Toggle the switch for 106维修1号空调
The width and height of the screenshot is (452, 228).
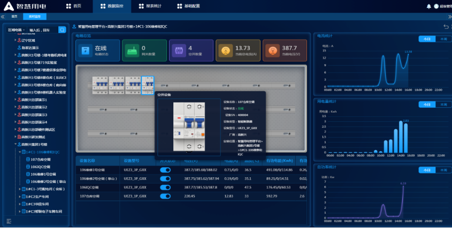point(165,170)
